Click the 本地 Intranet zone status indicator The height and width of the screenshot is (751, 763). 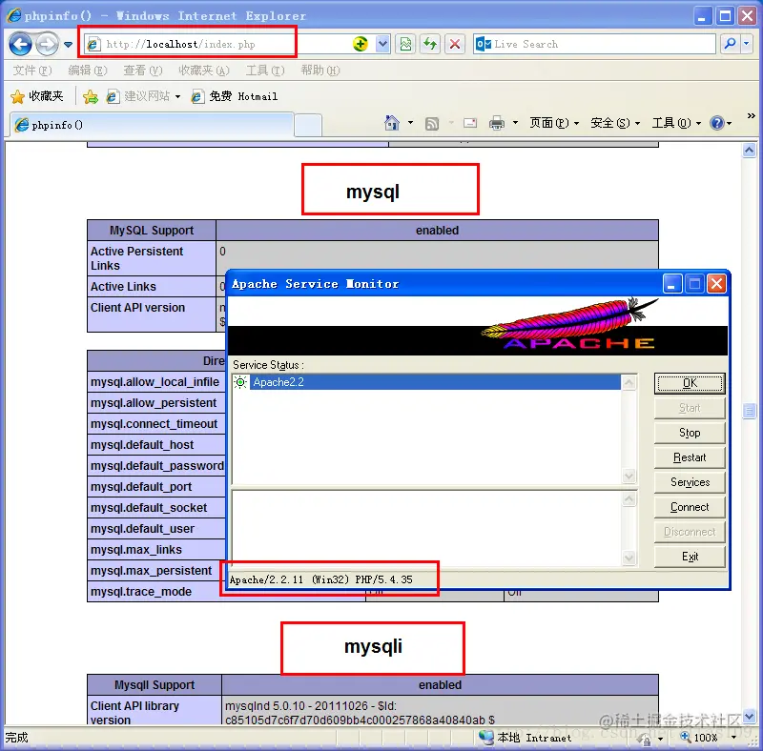tap(526, 738)
